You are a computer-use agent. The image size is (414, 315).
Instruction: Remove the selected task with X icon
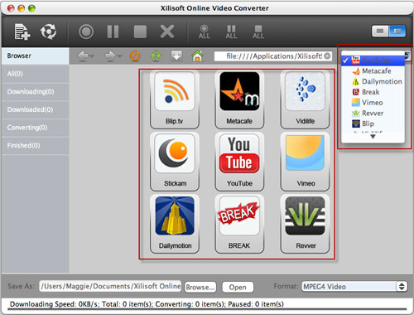pos(167,31)
